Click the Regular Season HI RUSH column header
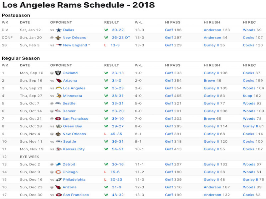266x199 pixels. tap(212, 65)
